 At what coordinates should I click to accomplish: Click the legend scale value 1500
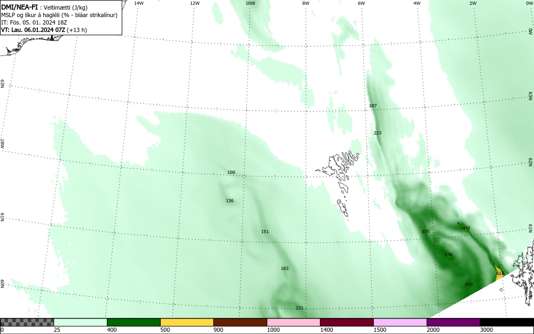click(380, 330)
